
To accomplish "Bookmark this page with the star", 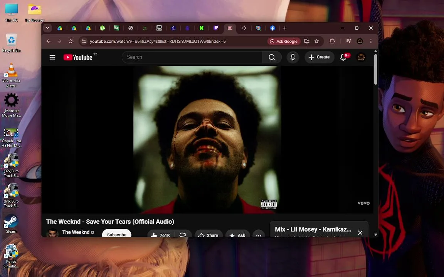I will (317, 41).
